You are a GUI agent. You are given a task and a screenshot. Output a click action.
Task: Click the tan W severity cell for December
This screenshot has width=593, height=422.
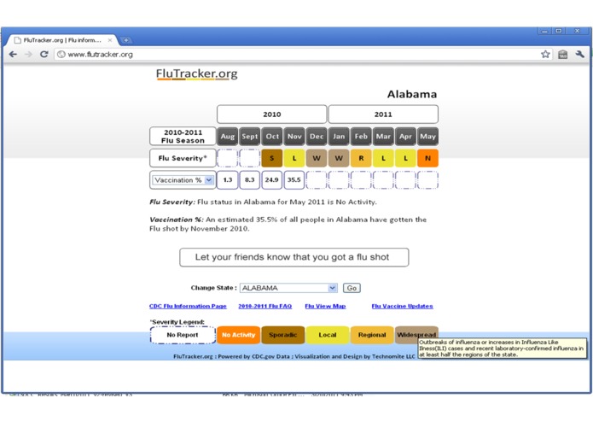[317, 158]
